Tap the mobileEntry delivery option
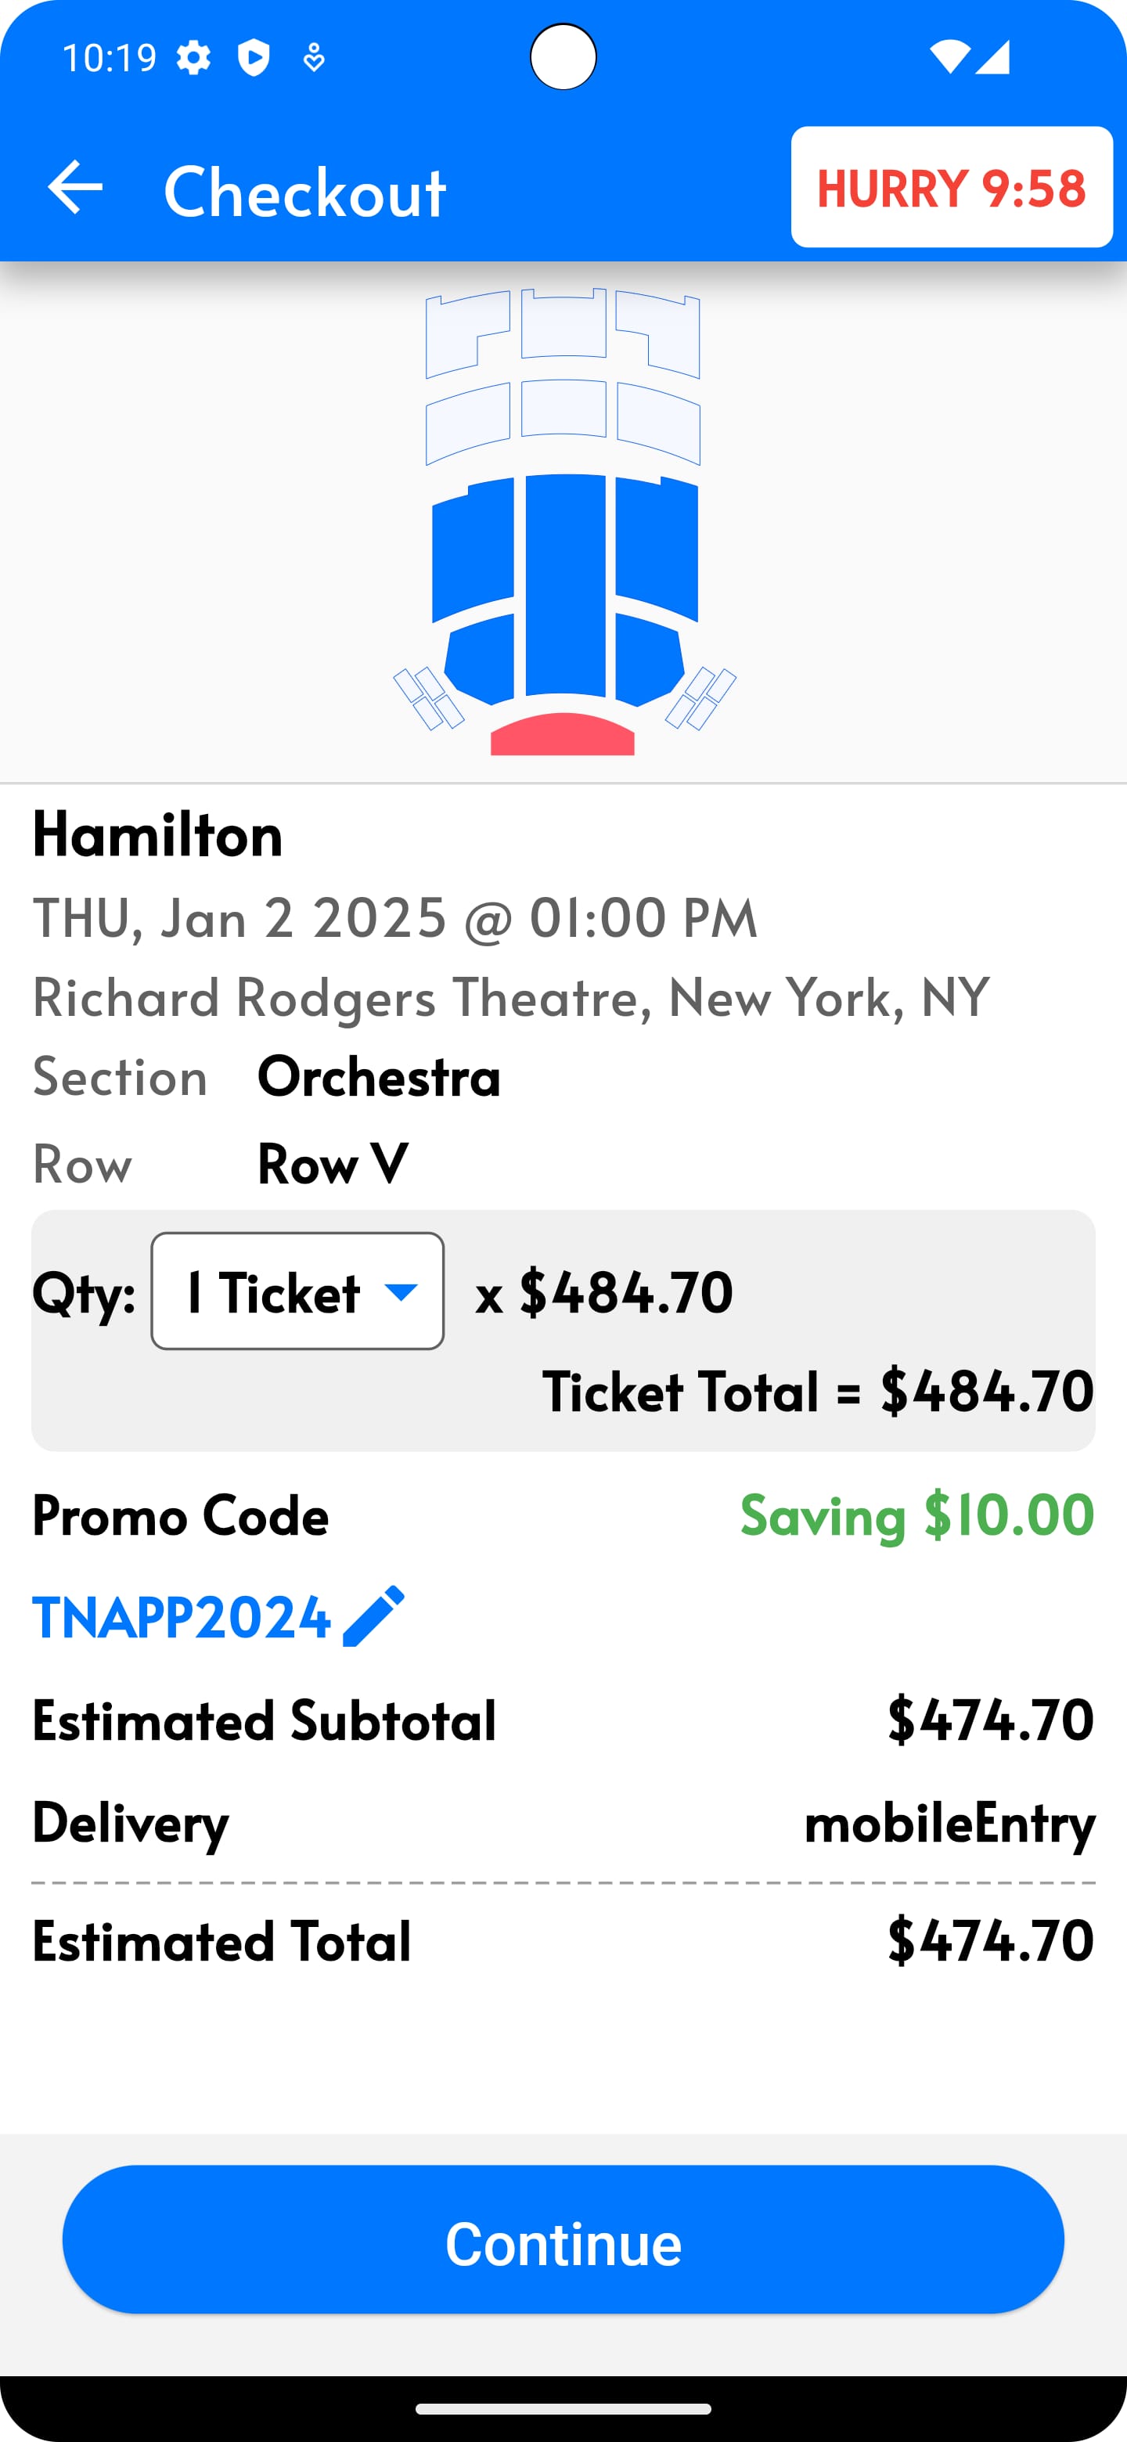Viewport: 1127px width, 2442px height. [x=949, y=1821]
